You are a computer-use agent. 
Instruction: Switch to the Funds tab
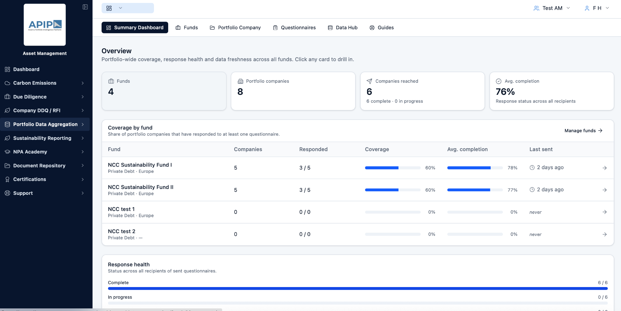click(x=187, y=28)
